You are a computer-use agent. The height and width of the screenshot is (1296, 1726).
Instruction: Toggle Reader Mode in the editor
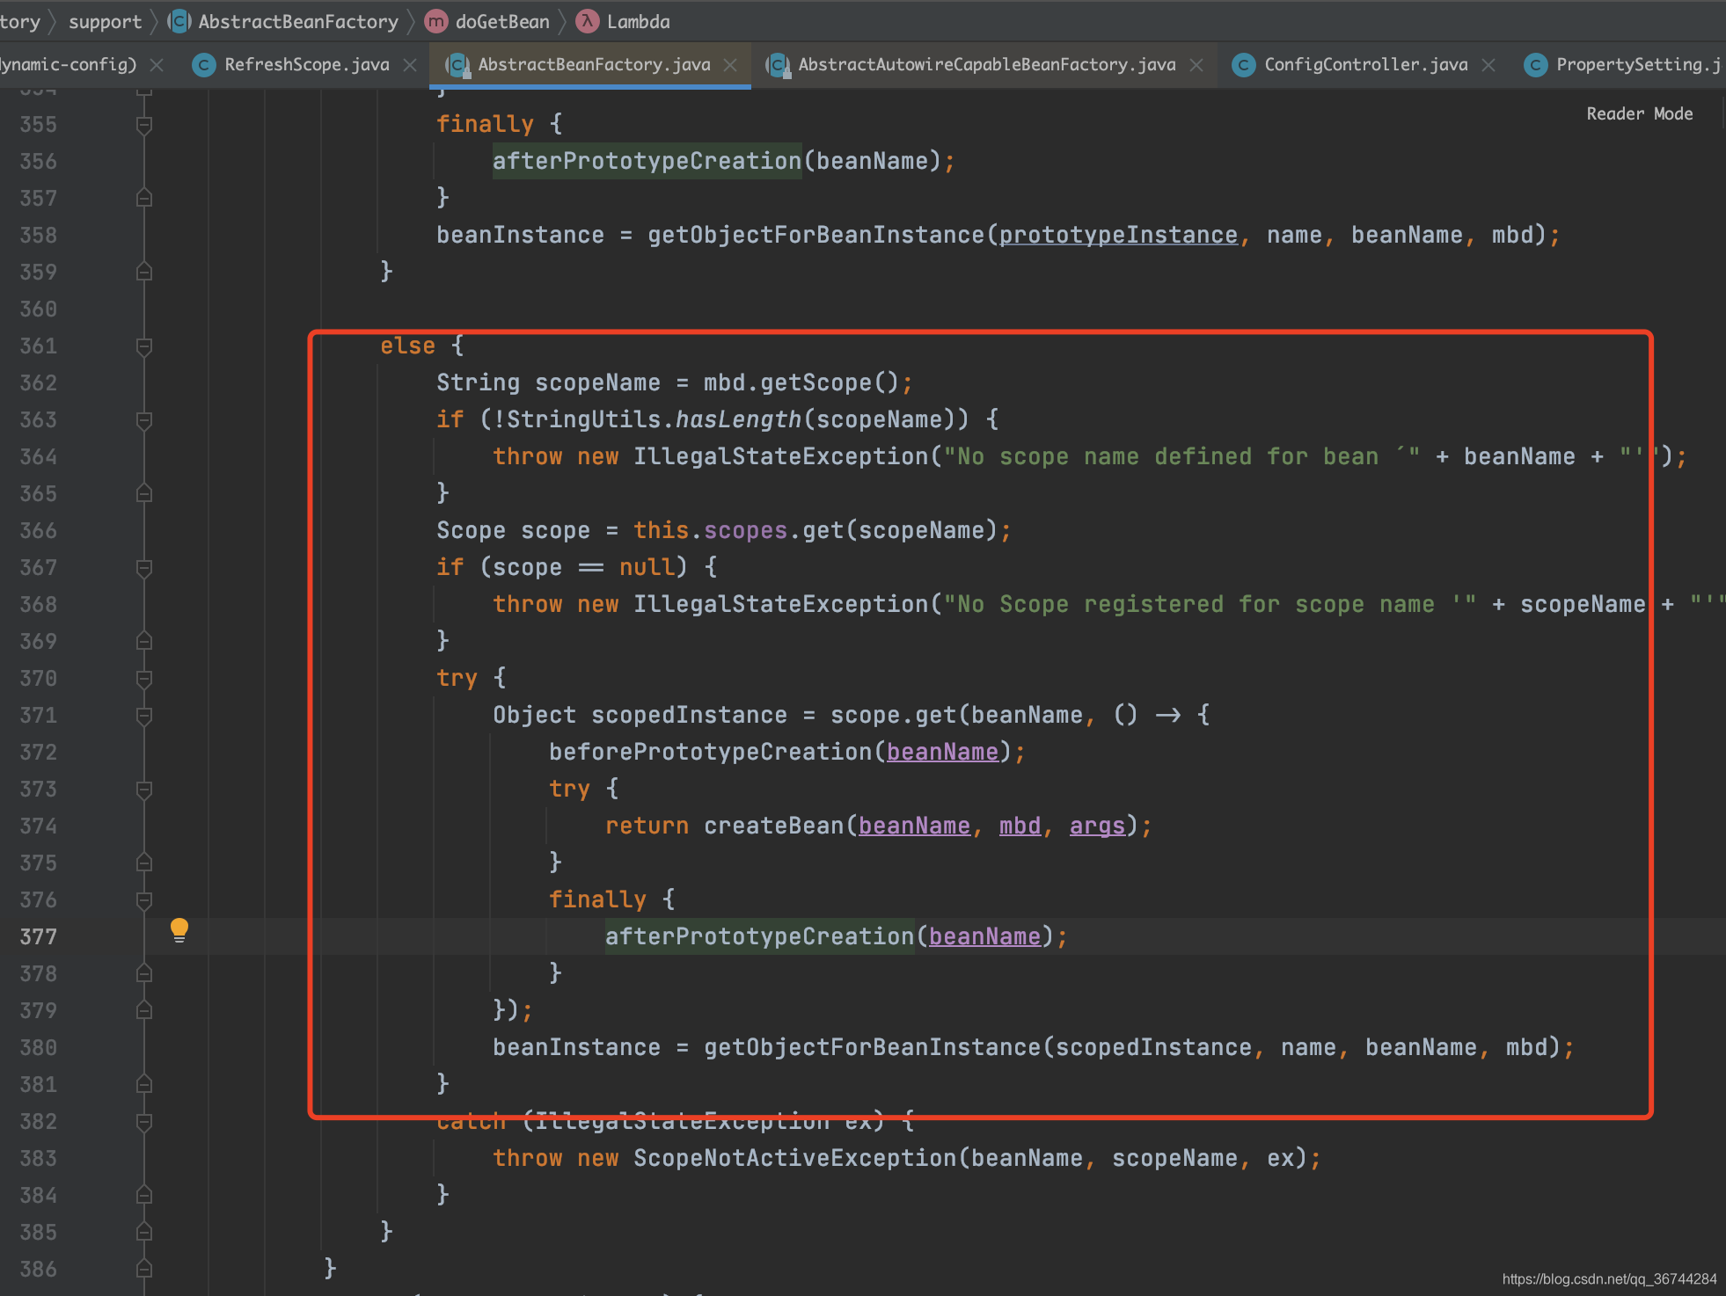point(1639,113)
